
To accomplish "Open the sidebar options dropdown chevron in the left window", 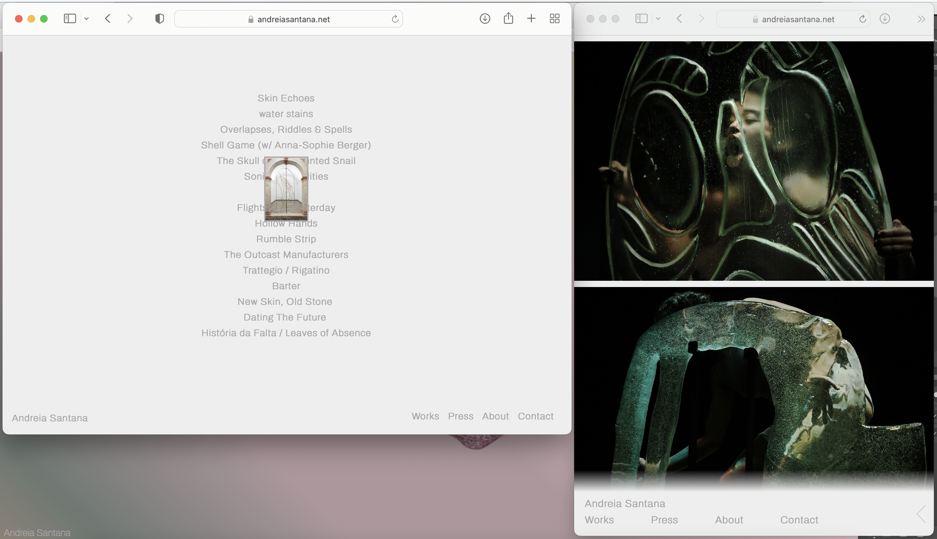I will (86, 18).
